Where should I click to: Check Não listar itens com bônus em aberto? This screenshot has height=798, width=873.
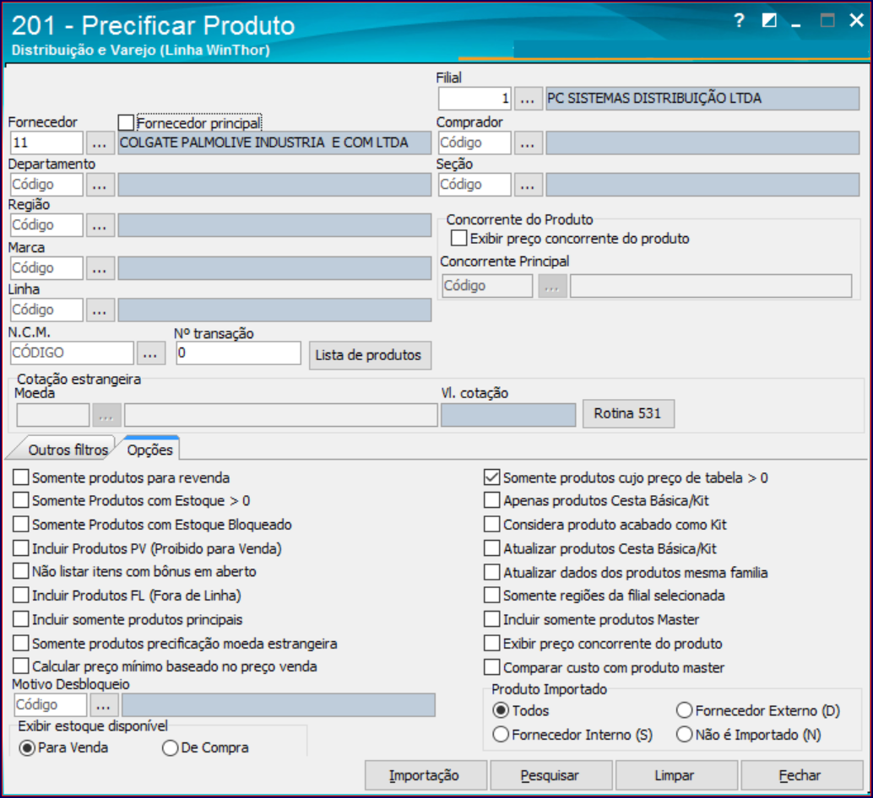pyautogui.click(x=20, y=571)
